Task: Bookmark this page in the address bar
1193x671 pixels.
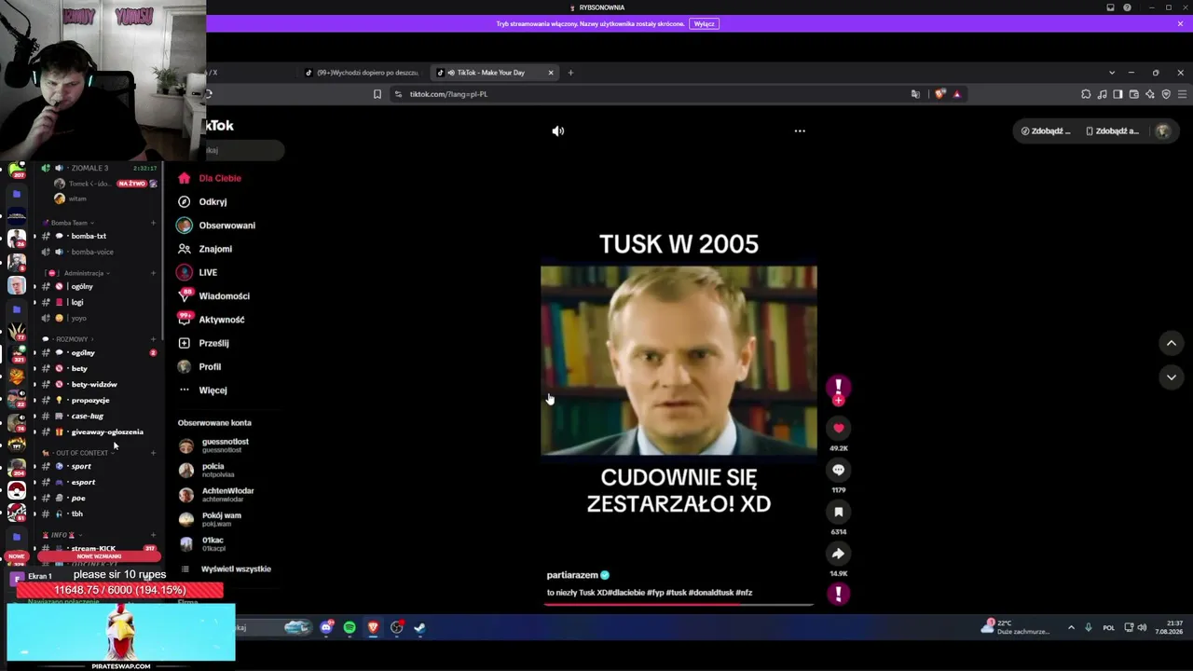Action: click(x=377, y=94)
